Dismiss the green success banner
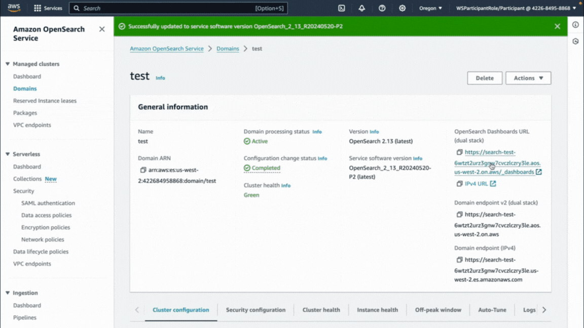This screenshot has width=584, height=328. pos(557,26)
